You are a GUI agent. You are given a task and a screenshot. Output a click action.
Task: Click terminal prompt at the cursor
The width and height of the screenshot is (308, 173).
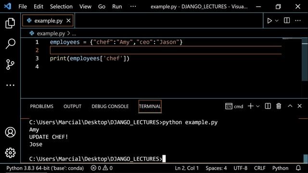164,159
